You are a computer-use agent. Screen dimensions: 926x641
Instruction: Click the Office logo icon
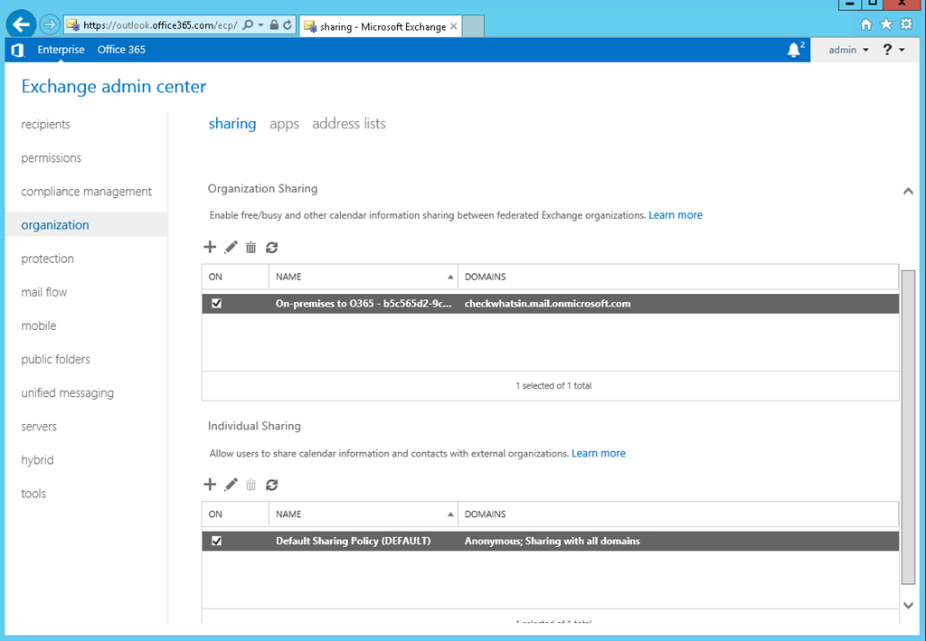18,50
